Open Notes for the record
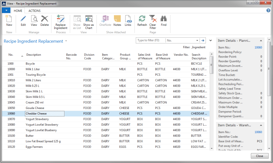This screenshot has width=273, height=163. [117, 21]
